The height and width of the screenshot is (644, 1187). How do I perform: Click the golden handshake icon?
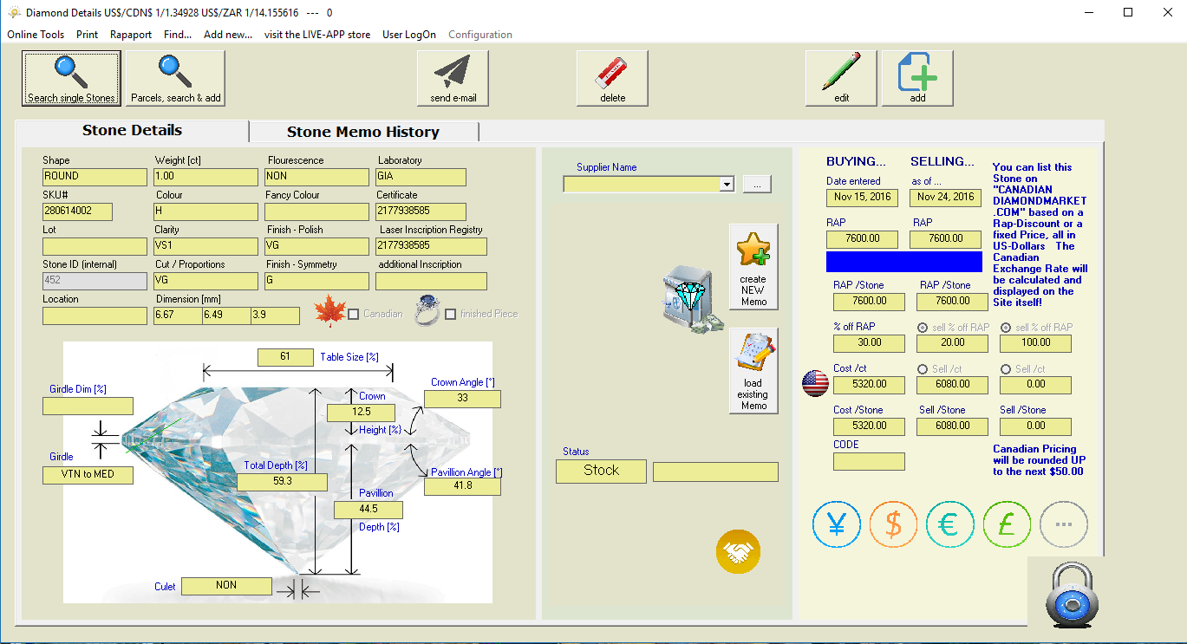[x=738, y=551]
